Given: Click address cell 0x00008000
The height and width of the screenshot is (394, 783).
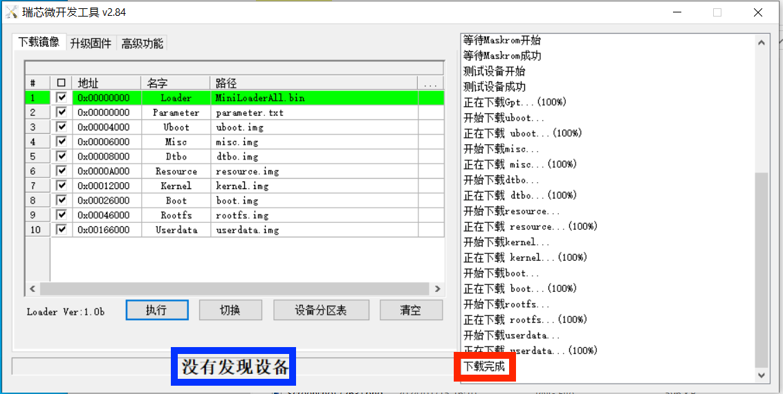Looking at the screenshot, I should (x=107, y=157).
